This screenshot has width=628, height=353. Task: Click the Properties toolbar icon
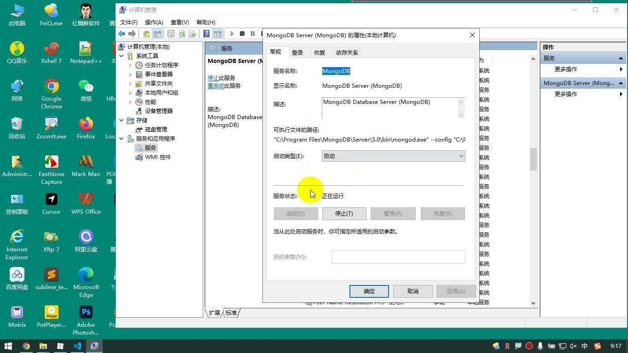171,34
